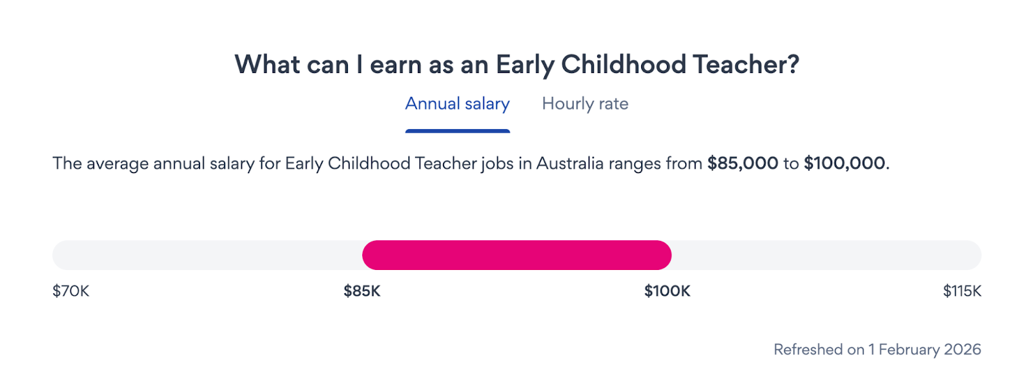Select the Annual salary tab
The width and height of the screenshot is (1033, 374).
[x=457, y=104]
